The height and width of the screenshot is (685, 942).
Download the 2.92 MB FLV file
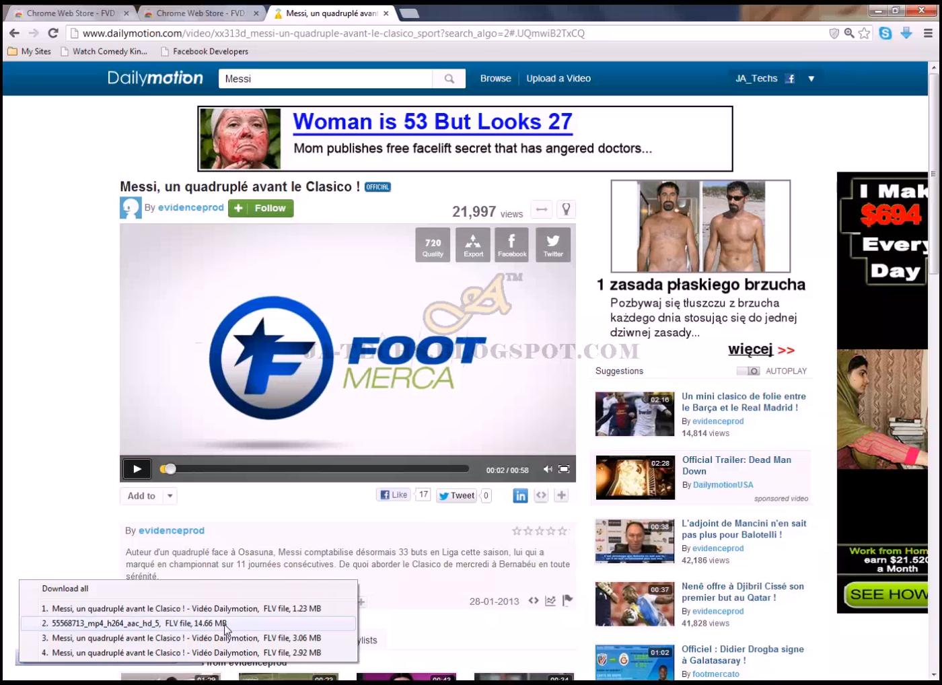188,653
